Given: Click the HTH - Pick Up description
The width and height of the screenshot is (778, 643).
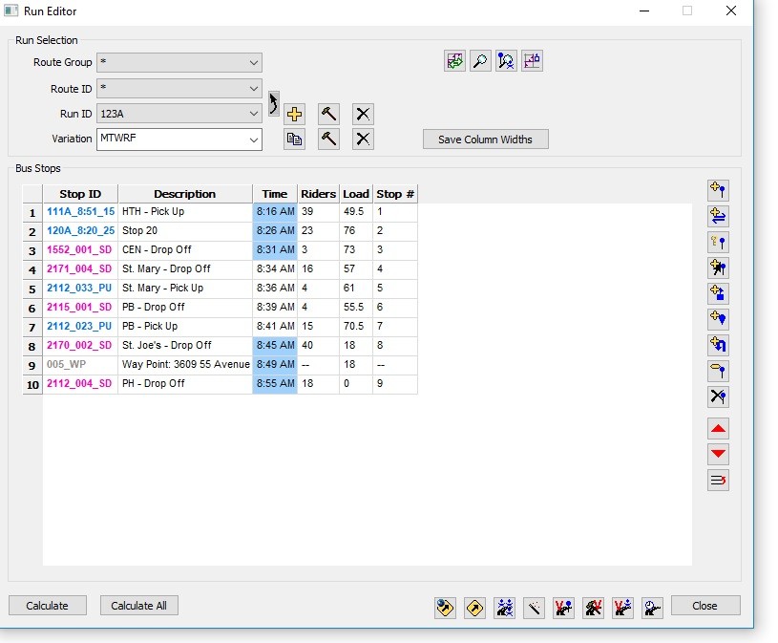Looking at the screenshot, I should pyautogui.click(x=185, y=211).
